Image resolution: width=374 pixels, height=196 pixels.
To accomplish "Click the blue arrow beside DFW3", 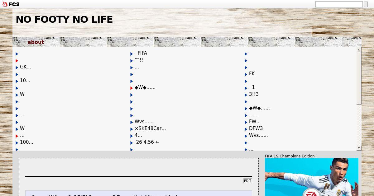I will (x=246, y=129).
